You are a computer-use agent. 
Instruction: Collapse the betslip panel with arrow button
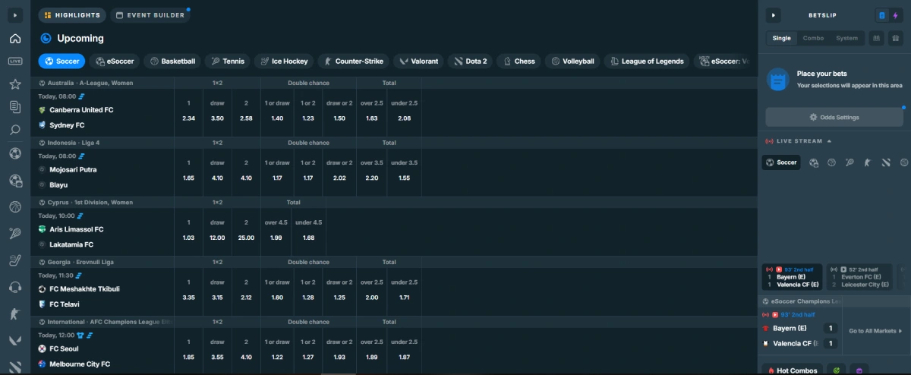click(x=773, y=15)
